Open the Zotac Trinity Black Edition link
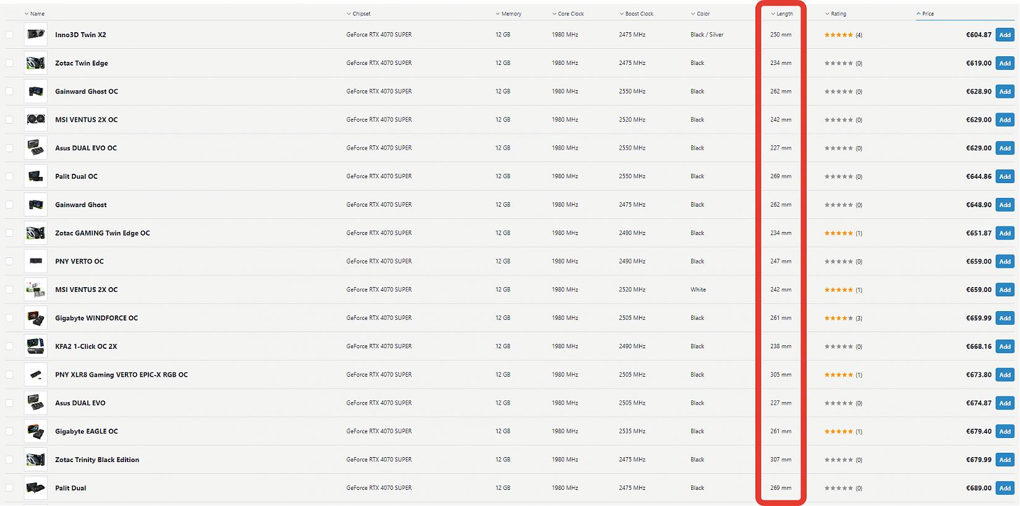The width and height of the screenshot is (1020, 506). coord(97,460)
